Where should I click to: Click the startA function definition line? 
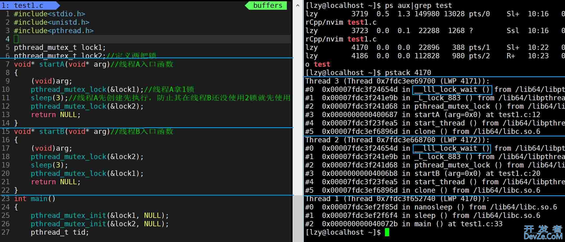click(x=94, y=64)
